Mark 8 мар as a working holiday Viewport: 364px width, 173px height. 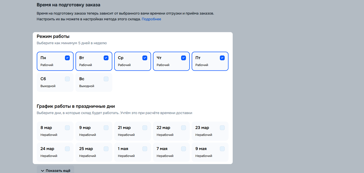[67, 128]
